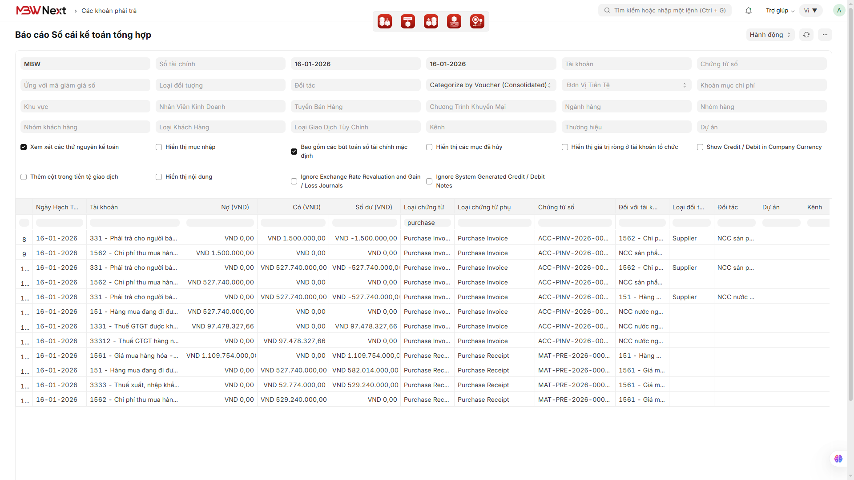Refresh the report with the reload icon
The width and height of the screenshot is (854, 480).
coord(806,35)
